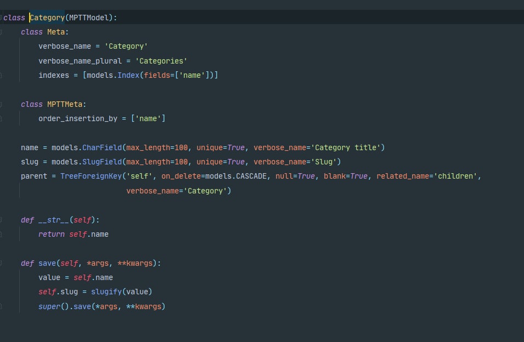Select the 'Slug' verbose name string
524x342 pixels.
pyautogui.click(x=324, y=162)
